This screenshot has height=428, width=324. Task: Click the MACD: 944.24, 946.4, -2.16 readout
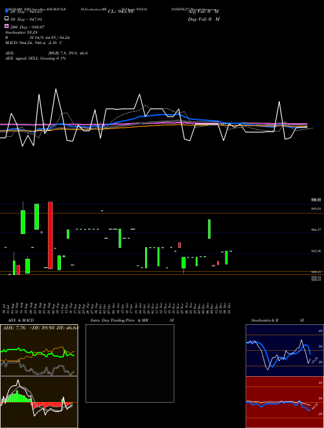[34, 43]
